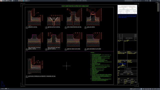Switch to the Model tab

click(x=2, y=89)
